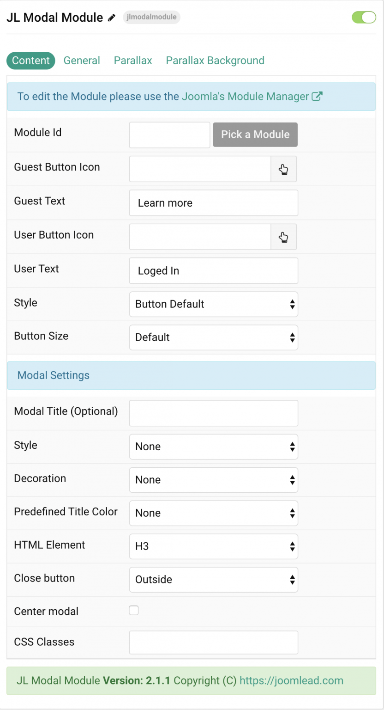The width and height of the screenshot is (384, 710).
Task: Change the HTML Element from H3
Action: point(213,546)
